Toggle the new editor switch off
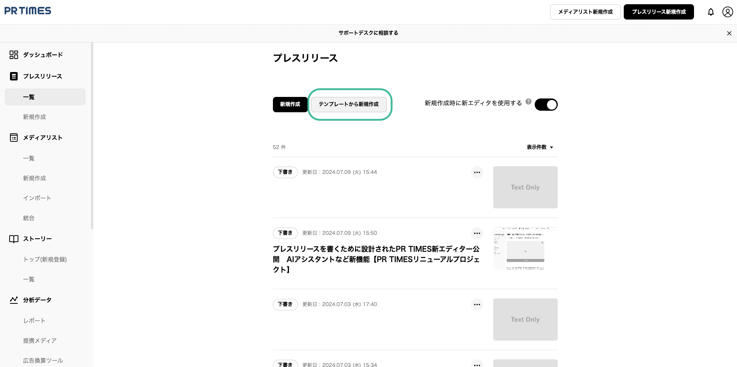This screenshot has height=367, width=737. coord(546,105)
